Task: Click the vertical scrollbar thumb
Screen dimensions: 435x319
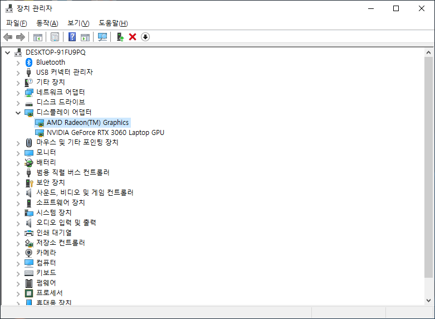Action: 428,167
